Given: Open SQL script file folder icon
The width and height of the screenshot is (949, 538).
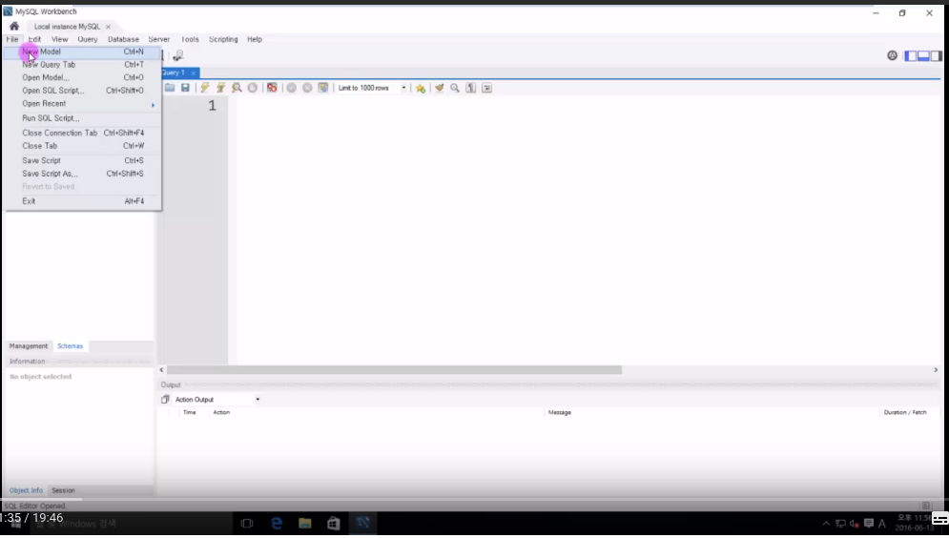Looking at the screenshot, I should click(170, 88).
